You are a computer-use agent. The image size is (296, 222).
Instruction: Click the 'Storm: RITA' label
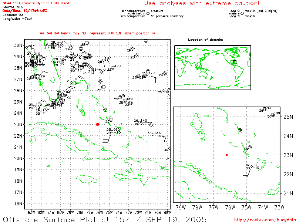12,7
